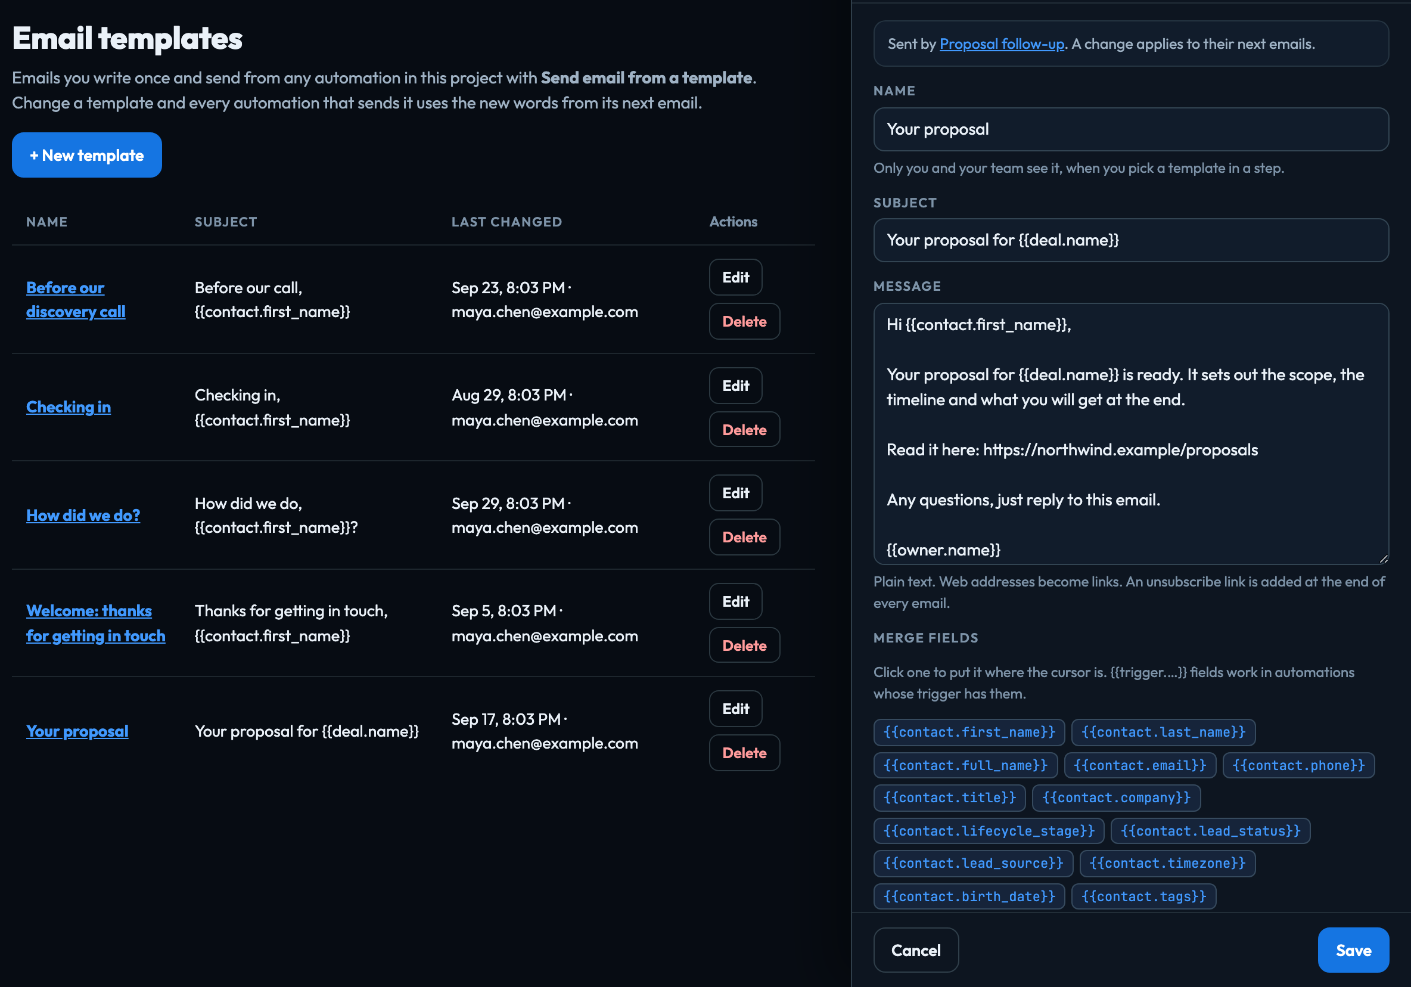
Task: Open the Before our discovery call template link
Action: pos(76,299)
